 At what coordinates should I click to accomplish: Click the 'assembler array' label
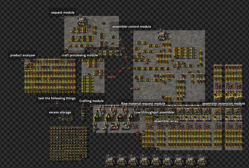[166, 121]
